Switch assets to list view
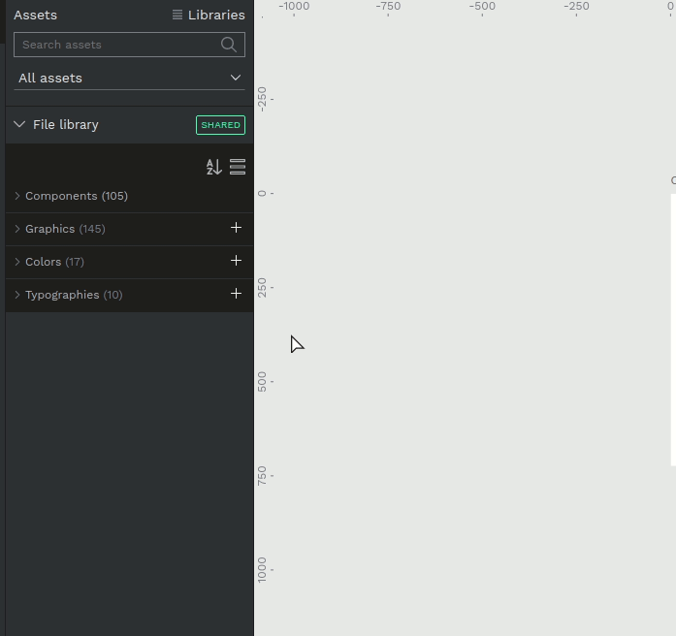The width and height of the screenshot is (676, 636). coord(238,167)
